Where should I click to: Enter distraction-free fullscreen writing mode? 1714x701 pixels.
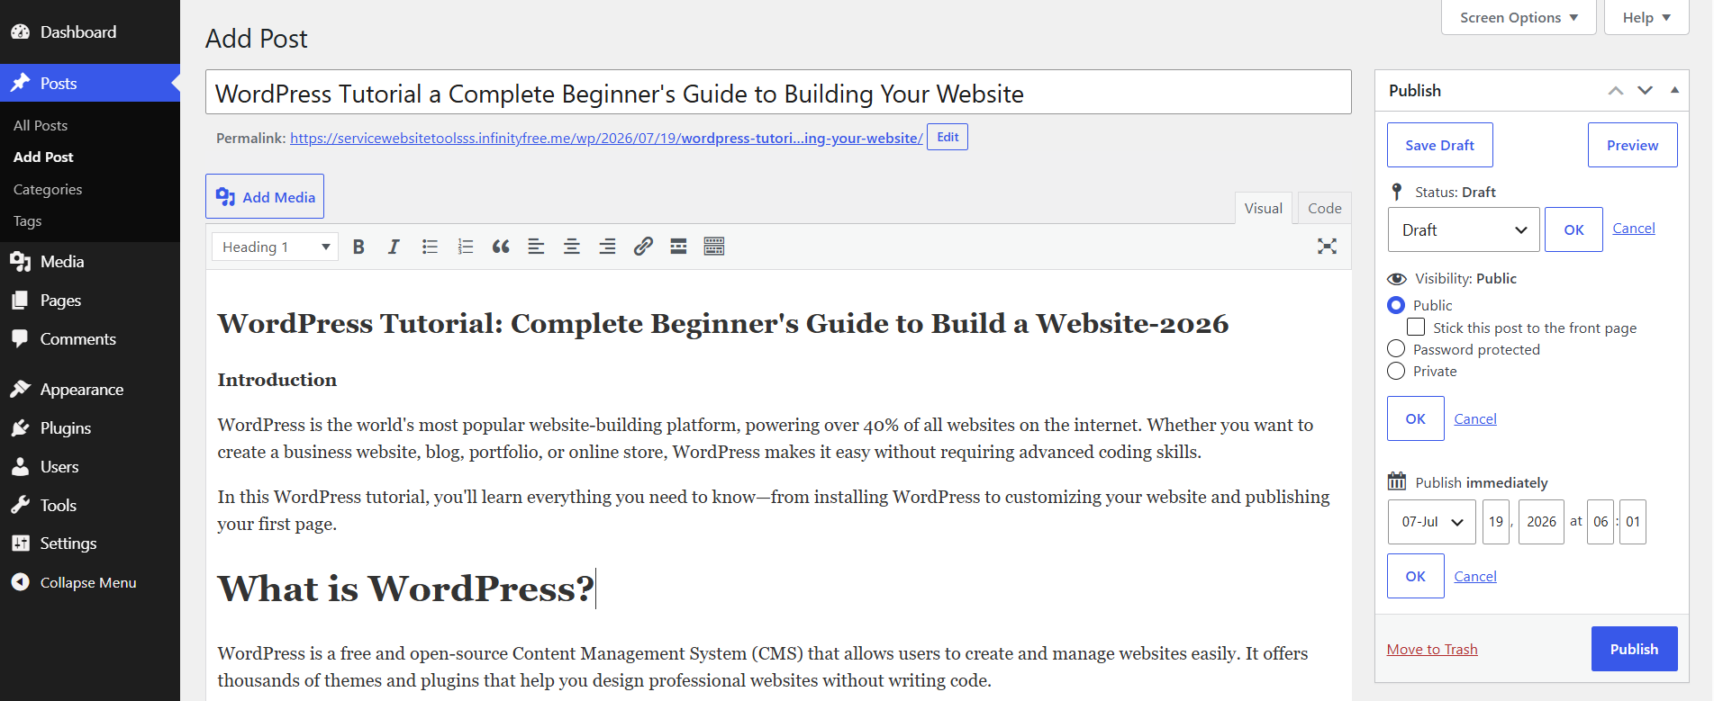tap(1327, 247)
